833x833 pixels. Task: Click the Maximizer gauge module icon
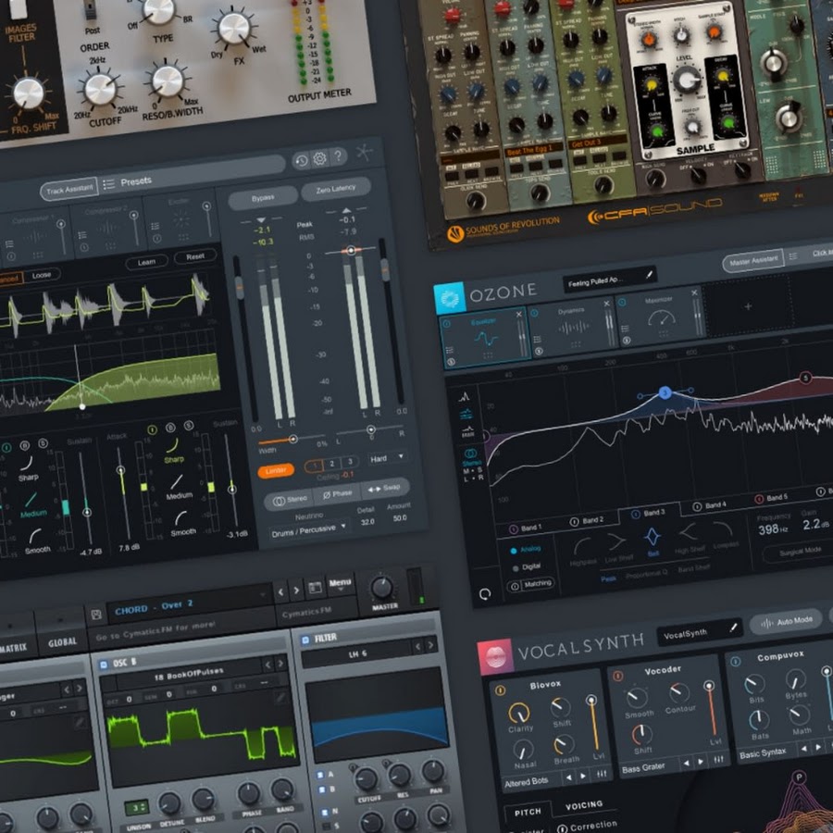pyautogui.click(x=662, y=318)
